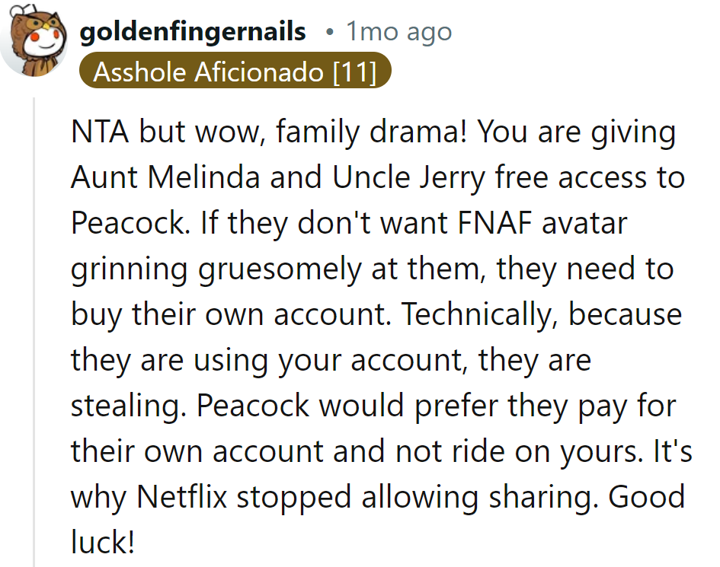The image size is (720, 567).
Task: Select the Asshole Aficionado flair badge
Action: click(235, 73)
